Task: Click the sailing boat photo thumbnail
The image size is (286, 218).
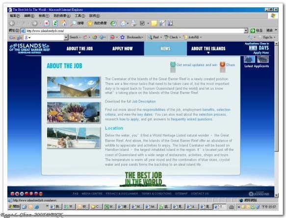Action: 74,138
